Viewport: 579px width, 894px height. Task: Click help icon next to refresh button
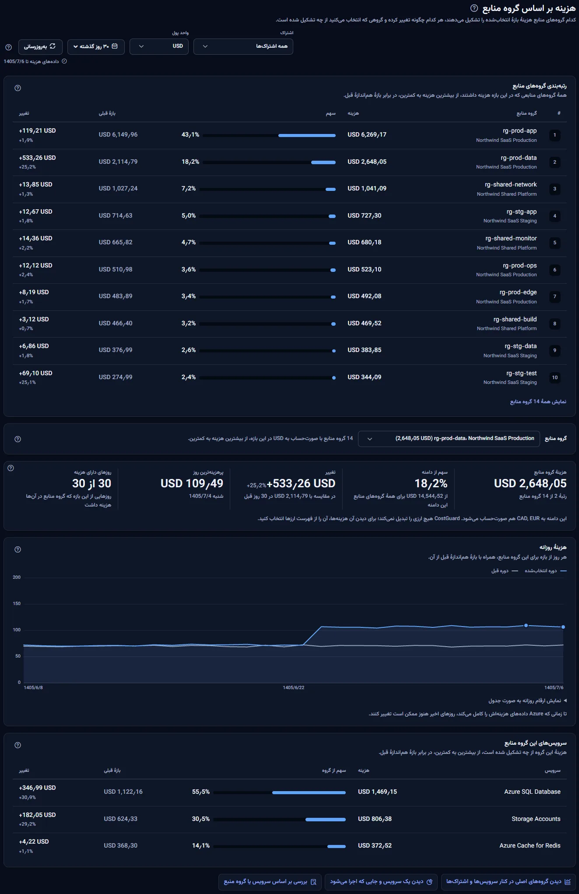pos(8,47)
